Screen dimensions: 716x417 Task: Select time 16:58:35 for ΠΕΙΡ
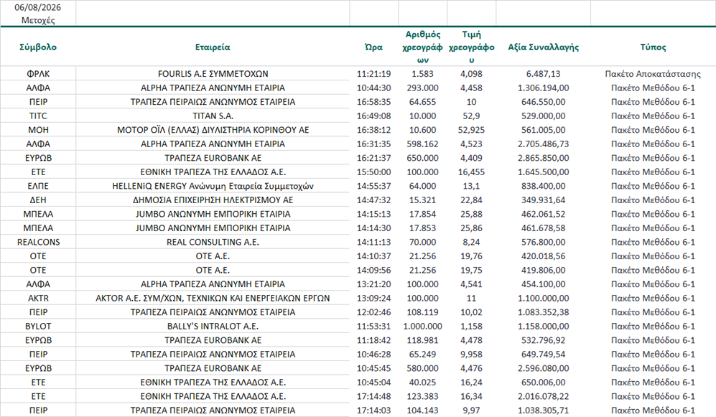[374, 102]
